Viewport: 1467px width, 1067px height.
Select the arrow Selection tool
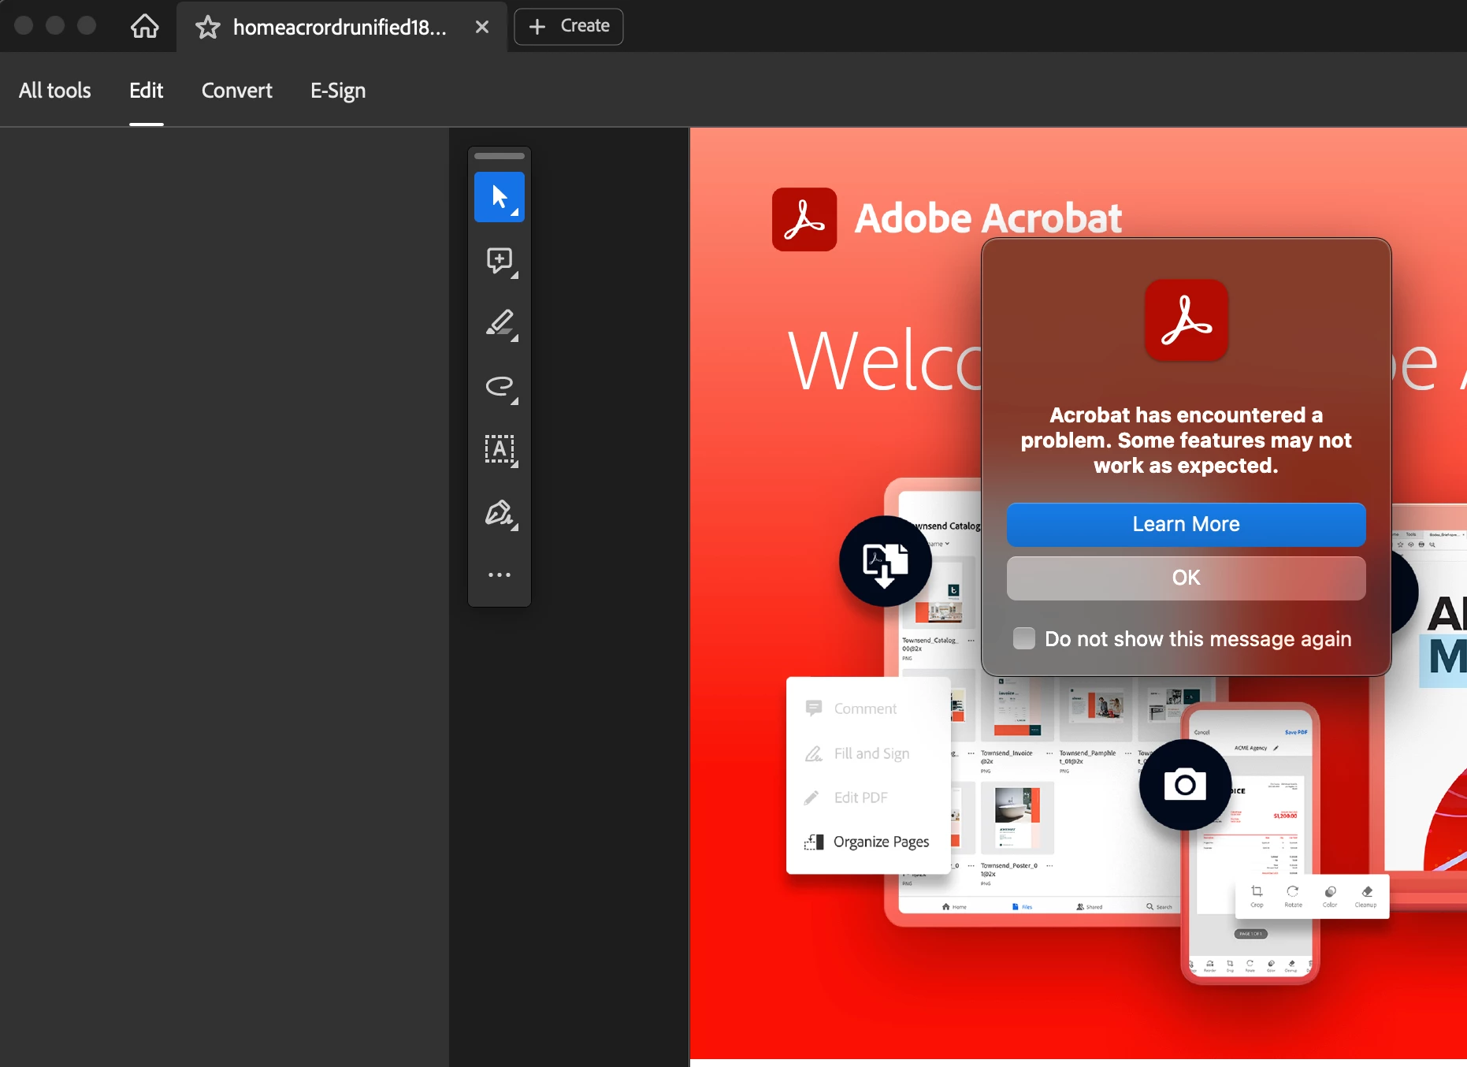click(x=500, y=197)
